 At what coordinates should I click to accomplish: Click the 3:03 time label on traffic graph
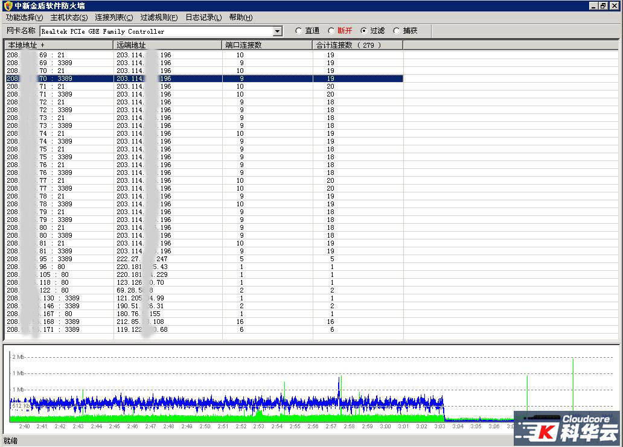pos(439,426)
